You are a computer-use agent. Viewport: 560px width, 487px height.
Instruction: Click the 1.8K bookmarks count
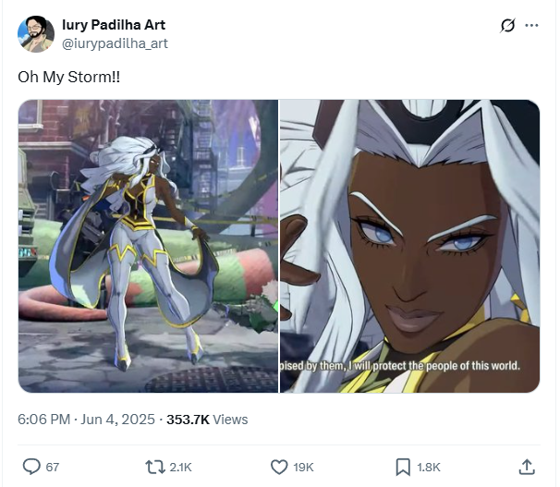click(429, 467)
